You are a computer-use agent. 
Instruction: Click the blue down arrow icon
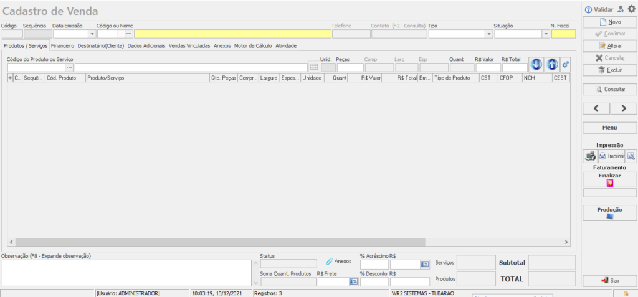(536, 64)
